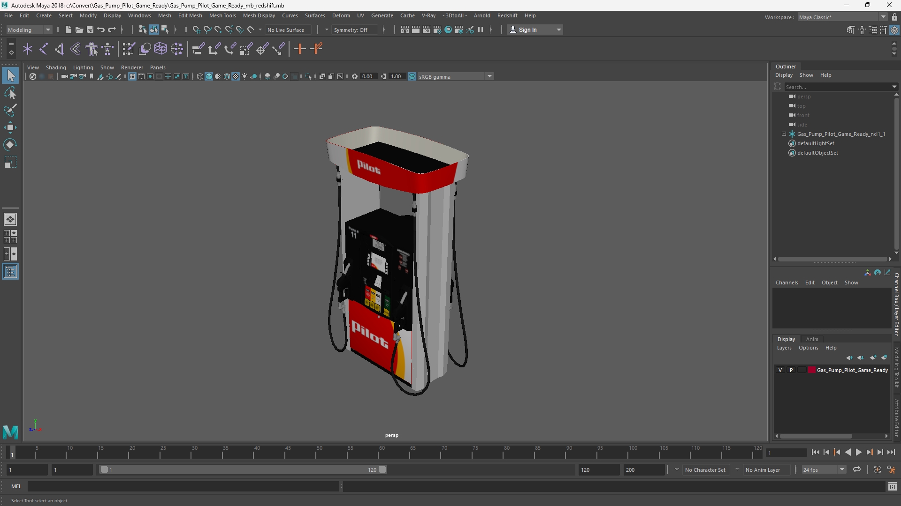Viewport: 901px width, 506px height.
Task: Click the current frame field in playback controls
Action: pos(786,453)
